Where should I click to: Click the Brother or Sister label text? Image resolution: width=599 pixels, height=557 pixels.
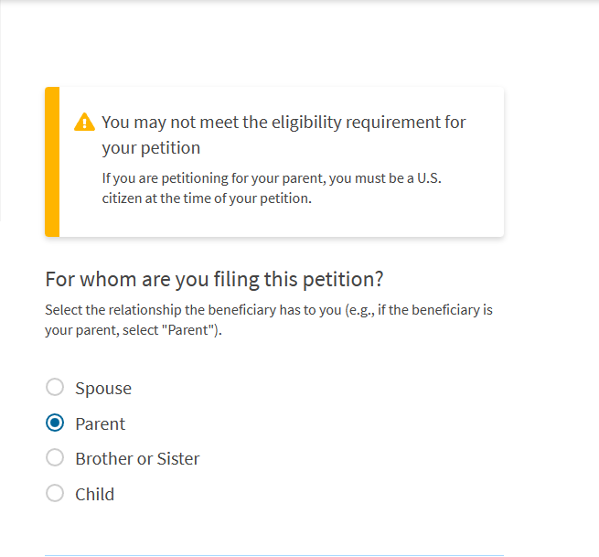137,458
